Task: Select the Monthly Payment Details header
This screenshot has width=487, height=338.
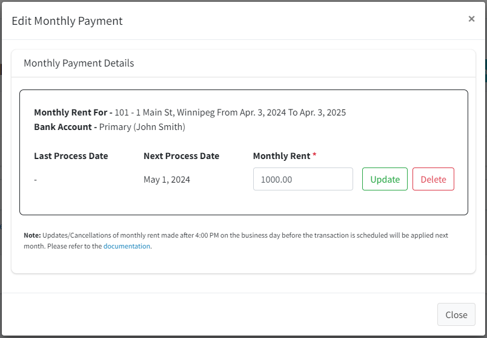Action: pos(79,63)
